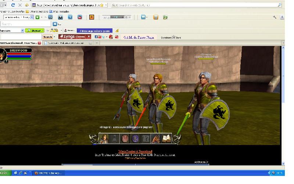Open the Buscar button dropdown arrow
This screenshot has height=184, width=294.
click(x=43, y=31)
